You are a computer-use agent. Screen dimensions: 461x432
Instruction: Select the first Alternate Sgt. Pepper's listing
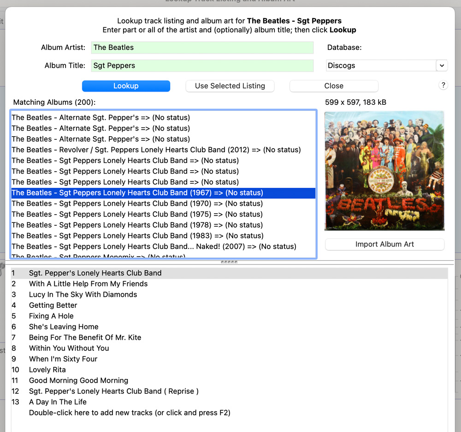(x=100, y=118)
